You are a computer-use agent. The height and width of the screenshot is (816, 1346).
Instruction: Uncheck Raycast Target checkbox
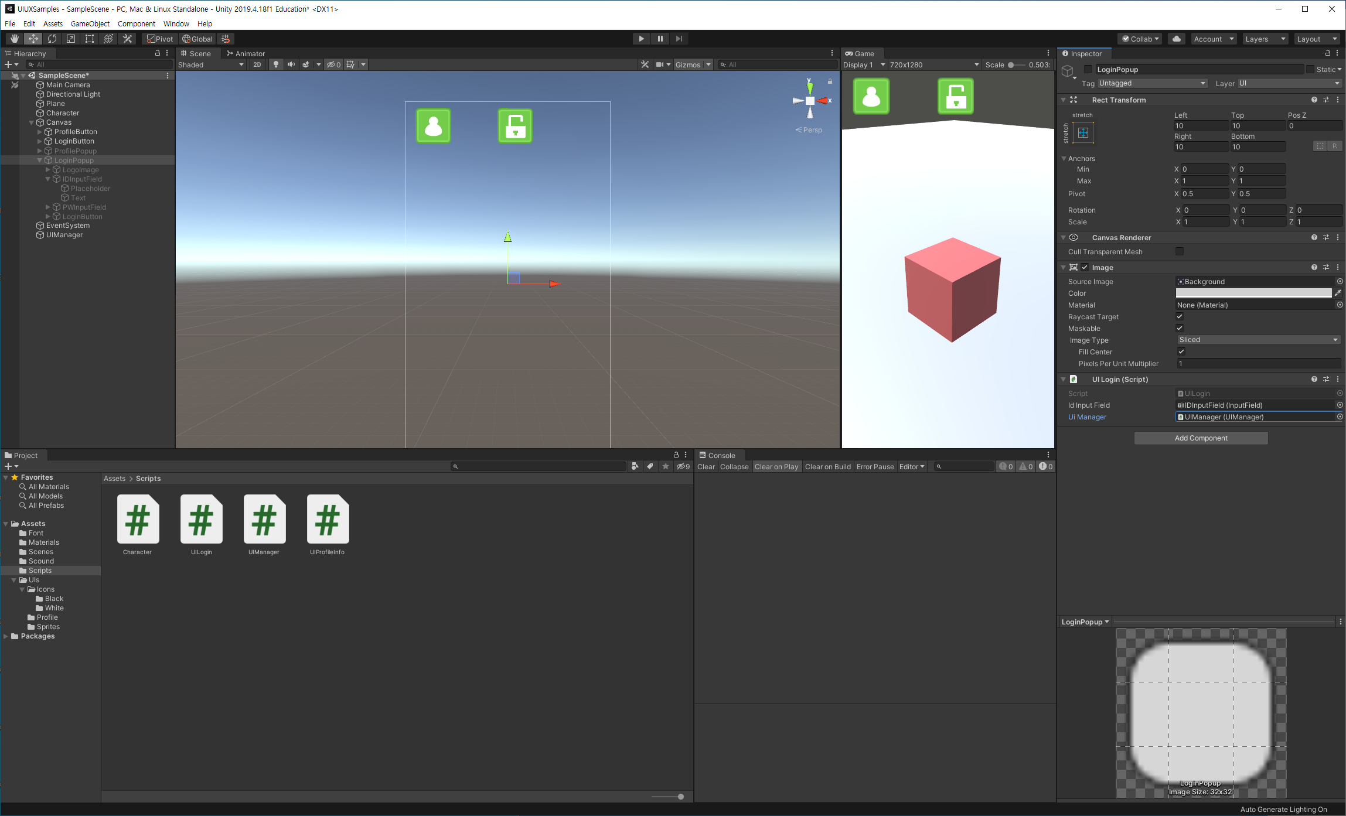click(x=1180, y=317)
